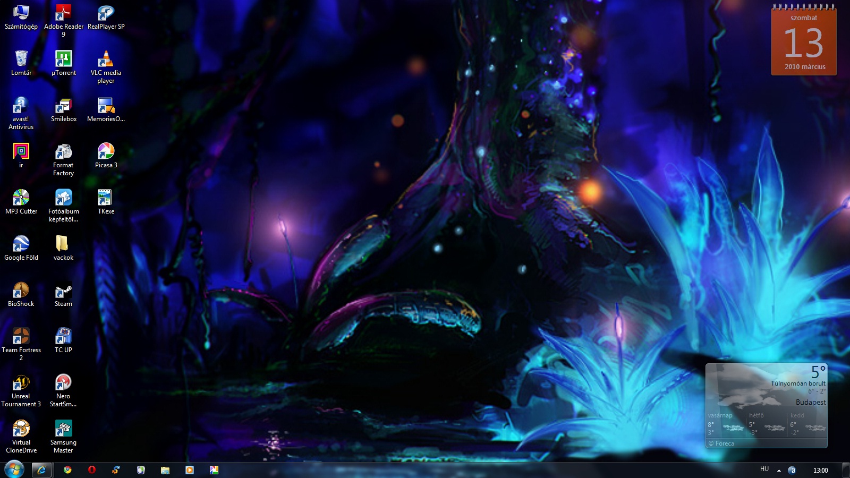Open Adobe Reader 9 shortcut

(x=63, y=20)
